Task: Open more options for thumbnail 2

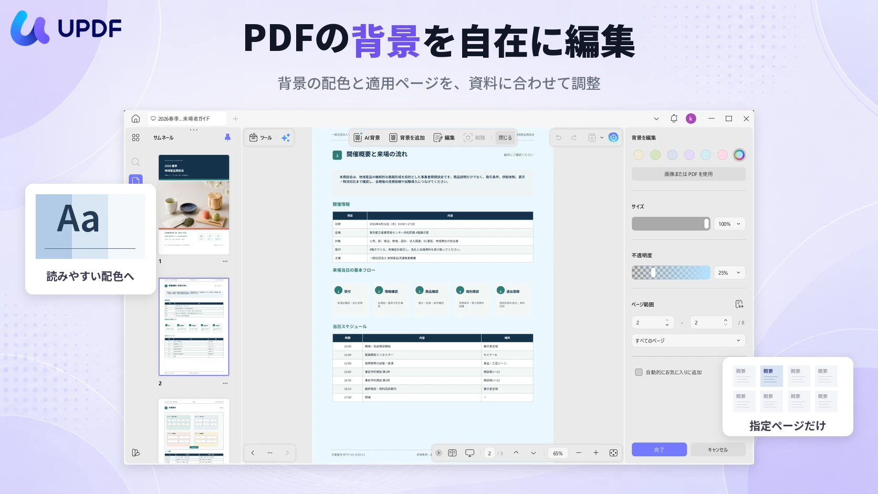Action: coord(225,383)
